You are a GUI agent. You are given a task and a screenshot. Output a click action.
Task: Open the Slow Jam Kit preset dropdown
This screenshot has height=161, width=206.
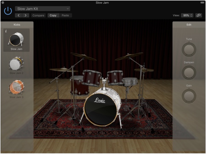click(x=43, y=9)
